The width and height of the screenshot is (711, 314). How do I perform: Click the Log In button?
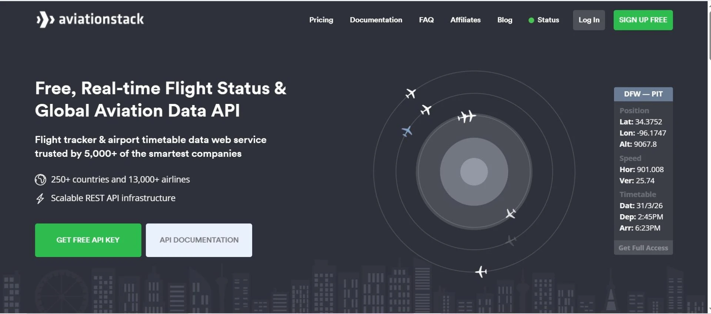click(x=589, y=20)
